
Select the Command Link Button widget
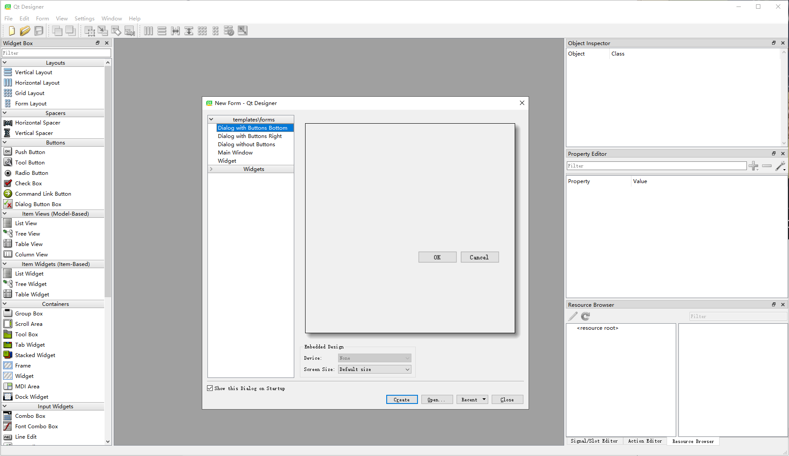[43, 194]
